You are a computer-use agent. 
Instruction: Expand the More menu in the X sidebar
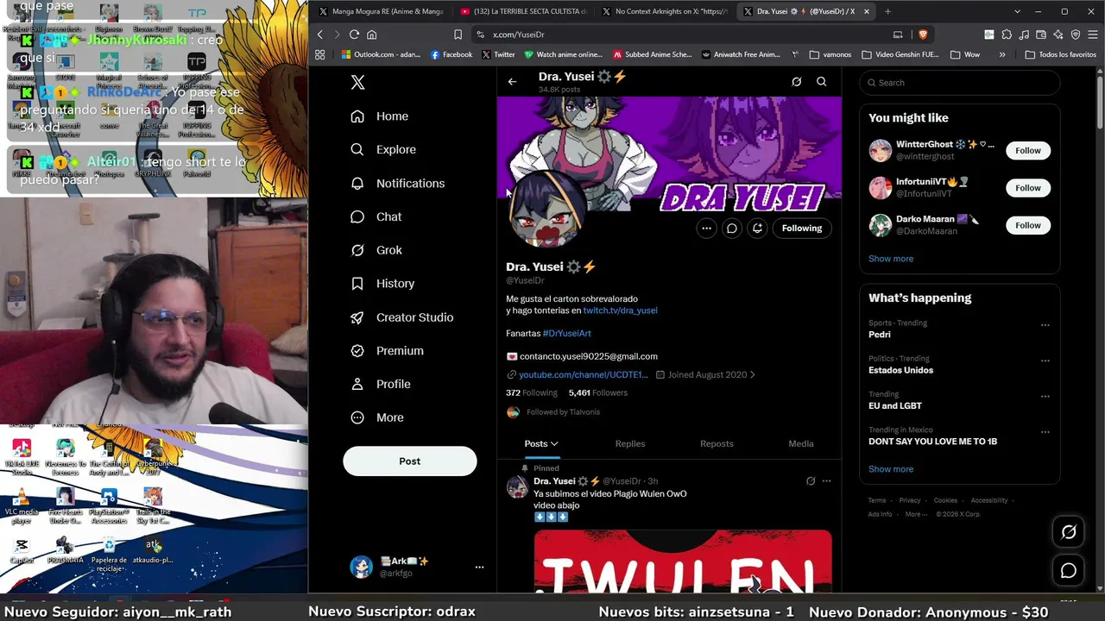(377, 417)
